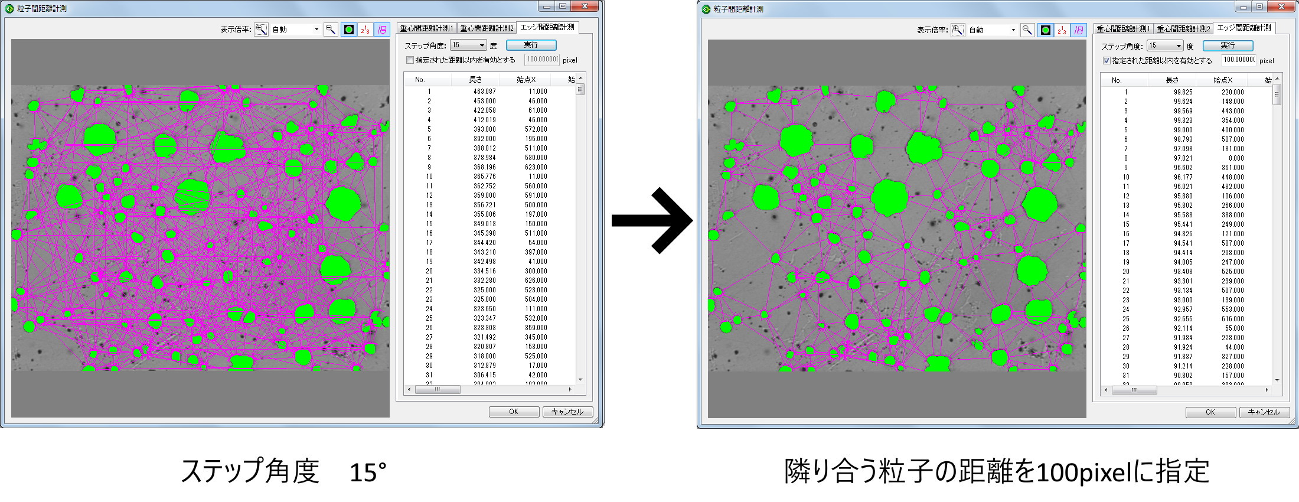This screenshot has height=502, width=1299.
Task: Select エッジ間距離計測 tab in right window
Action: [1244, 28]
